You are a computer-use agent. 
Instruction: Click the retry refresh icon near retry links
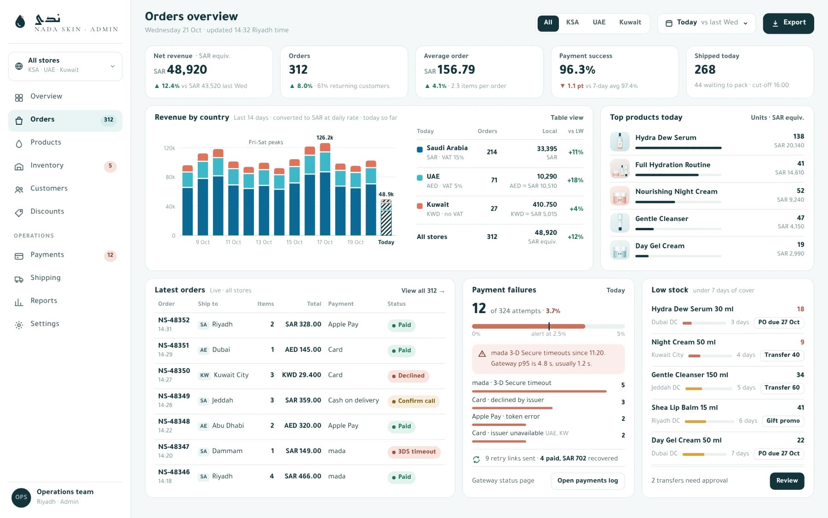click(x=477, y=459)
